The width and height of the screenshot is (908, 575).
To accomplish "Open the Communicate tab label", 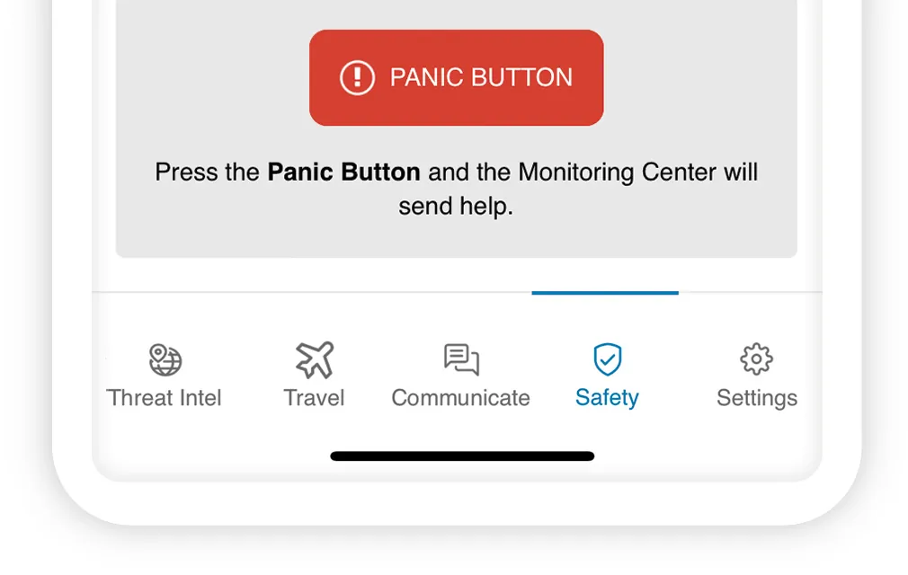I will pyautogui.click(x=460, y=398).
